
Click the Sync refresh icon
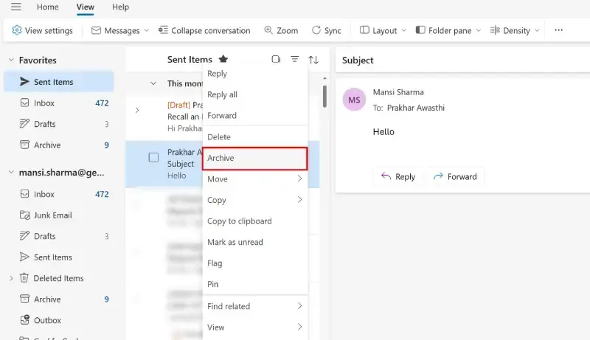click(316, 30)
